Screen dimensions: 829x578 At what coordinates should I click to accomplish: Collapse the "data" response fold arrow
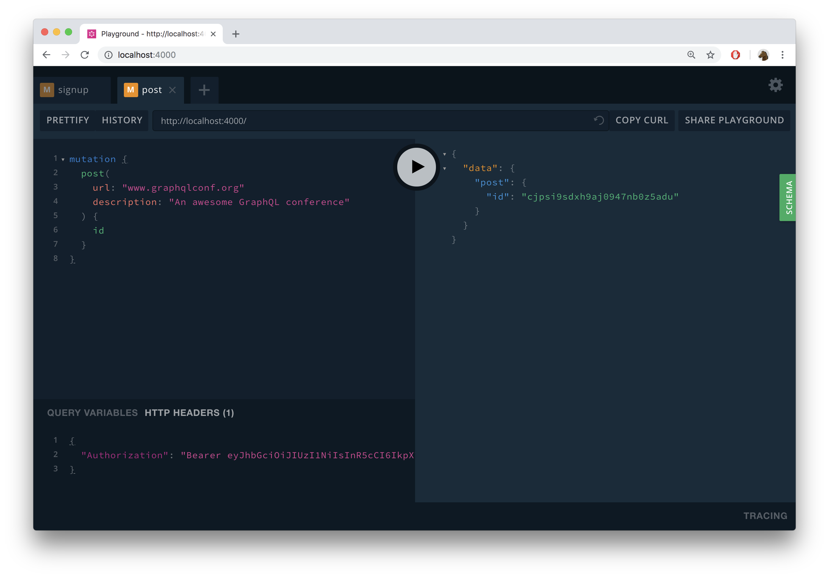coord(445,168)
